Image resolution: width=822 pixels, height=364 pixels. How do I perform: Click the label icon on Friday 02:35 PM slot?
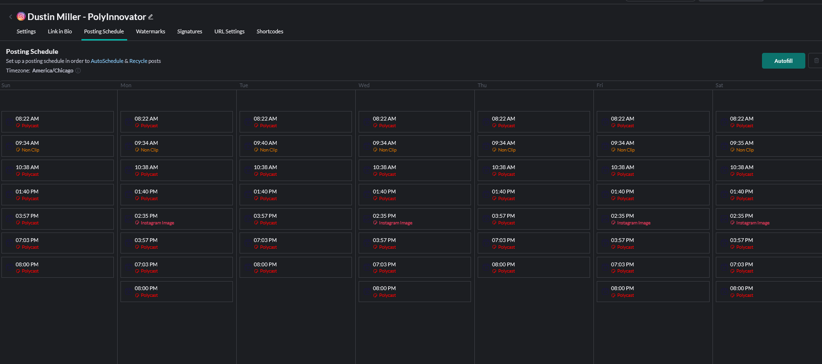click(613, 223)
